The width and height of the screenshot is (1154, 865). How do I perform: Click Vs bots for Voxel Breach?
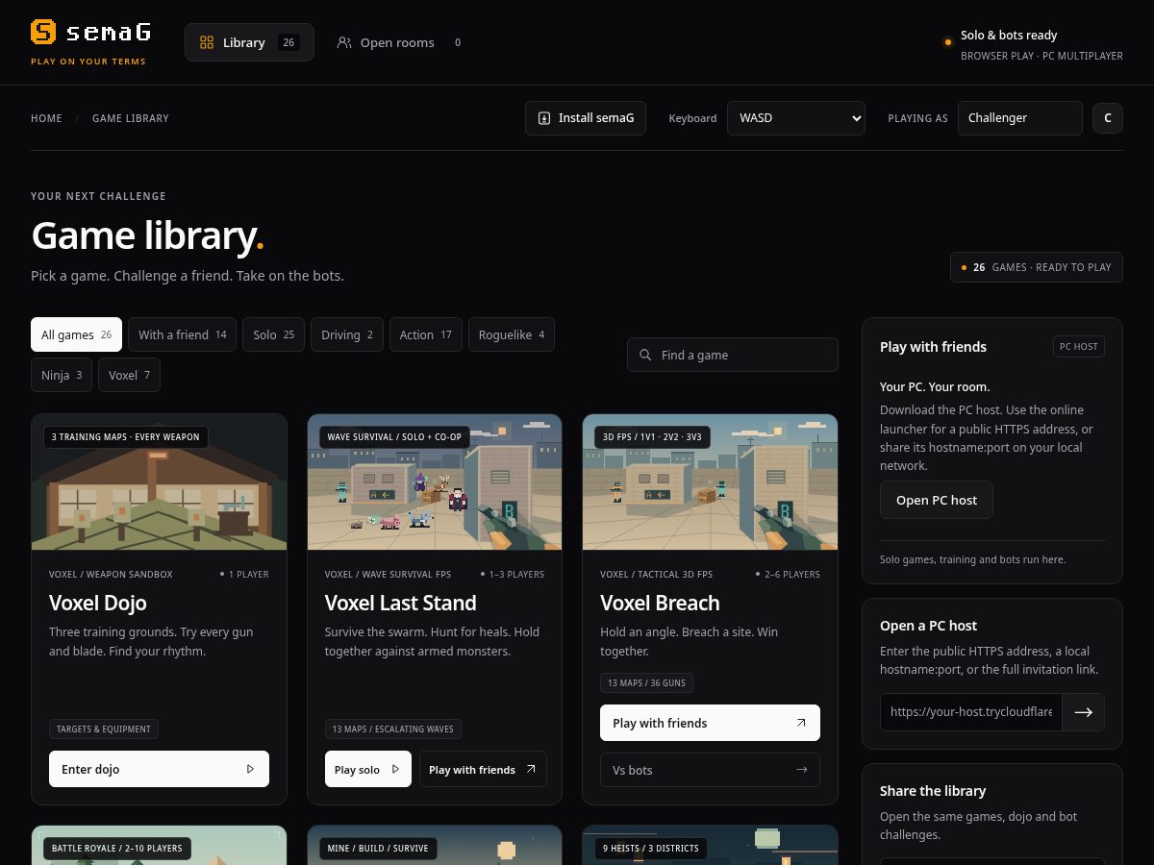pos(710,770)
